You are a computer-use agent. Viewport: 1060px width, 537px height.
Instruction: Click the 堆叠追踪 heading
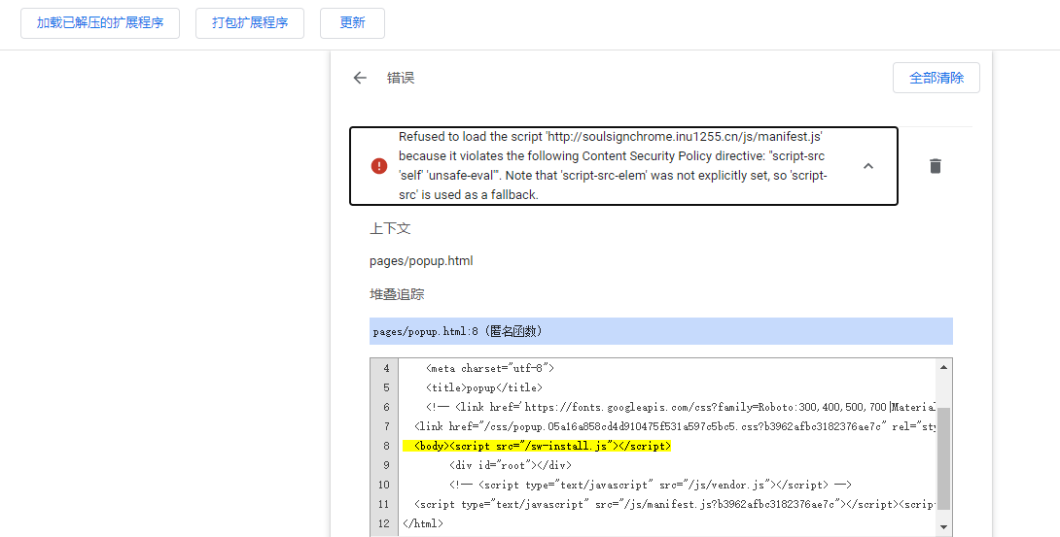tap(397, 294)
